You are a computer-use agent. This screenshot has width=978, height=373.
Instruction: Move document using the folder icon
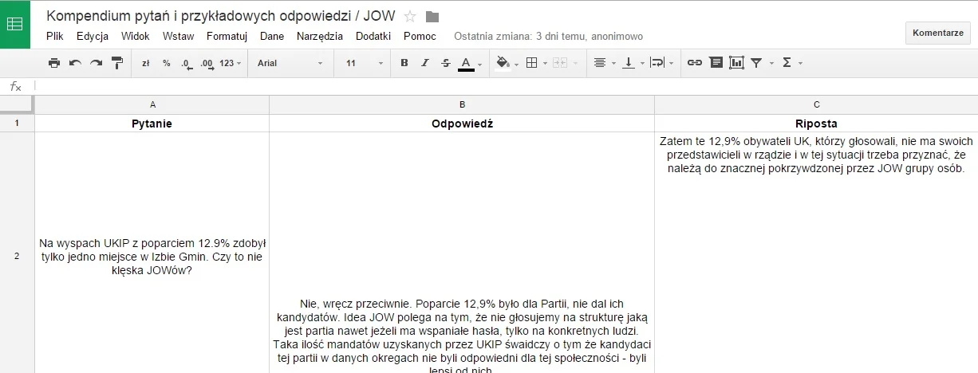click(432, 17)
